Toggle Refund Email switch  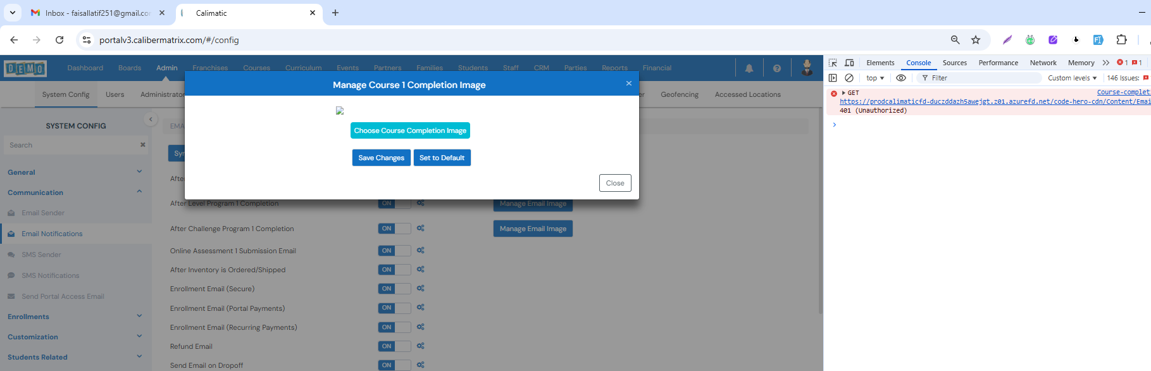[394, 346]
